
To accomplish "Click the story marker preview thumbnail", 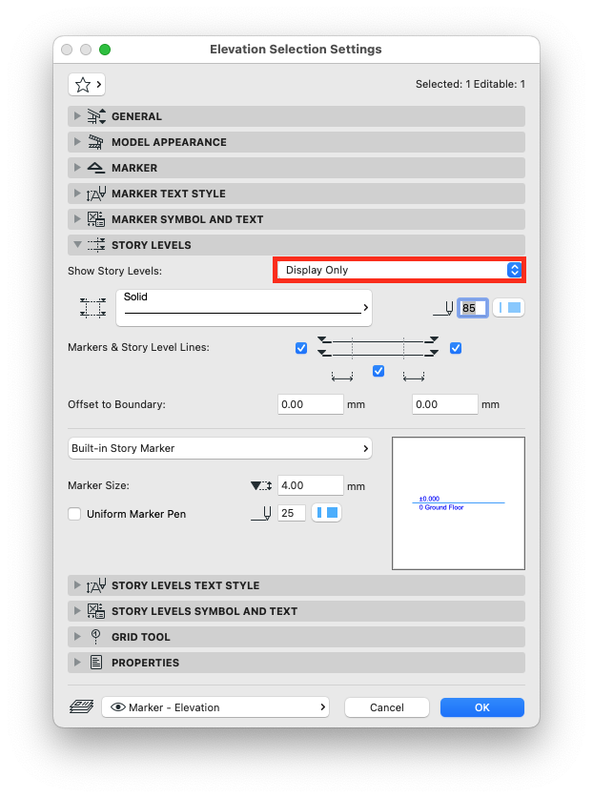I will click(459, 503).
